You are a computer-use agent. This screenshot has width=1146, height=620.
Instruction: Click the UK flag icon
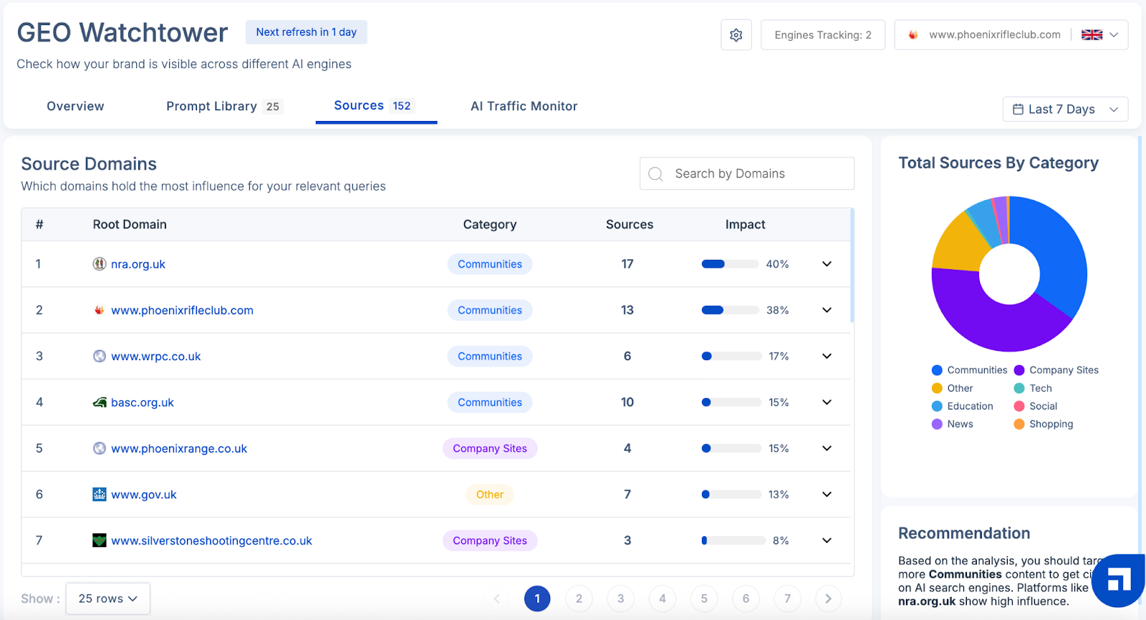coord(1092,35)
